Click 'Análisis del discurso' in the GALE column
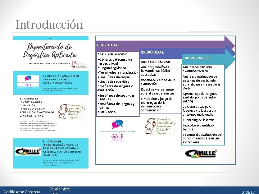This screenshot has width=259, height=194. tap(112, 54)
